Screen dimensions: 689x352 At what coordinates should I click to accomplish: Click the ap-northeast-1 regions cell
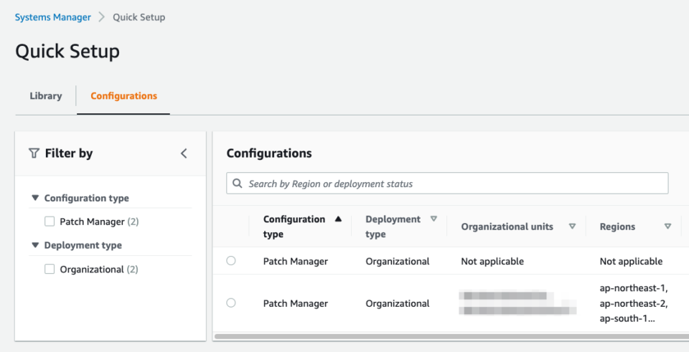[x=634, y=303]
